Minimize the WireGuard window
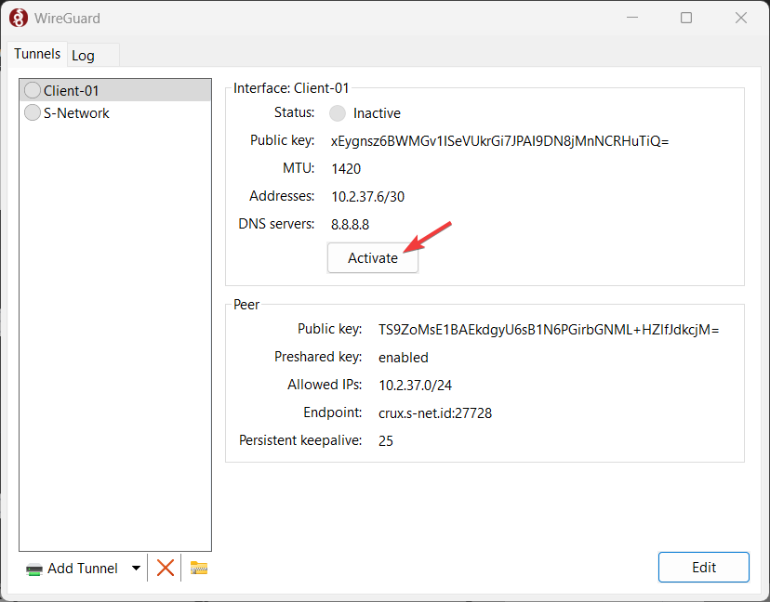This screenshot has width=770, height=602. point(632,18)
